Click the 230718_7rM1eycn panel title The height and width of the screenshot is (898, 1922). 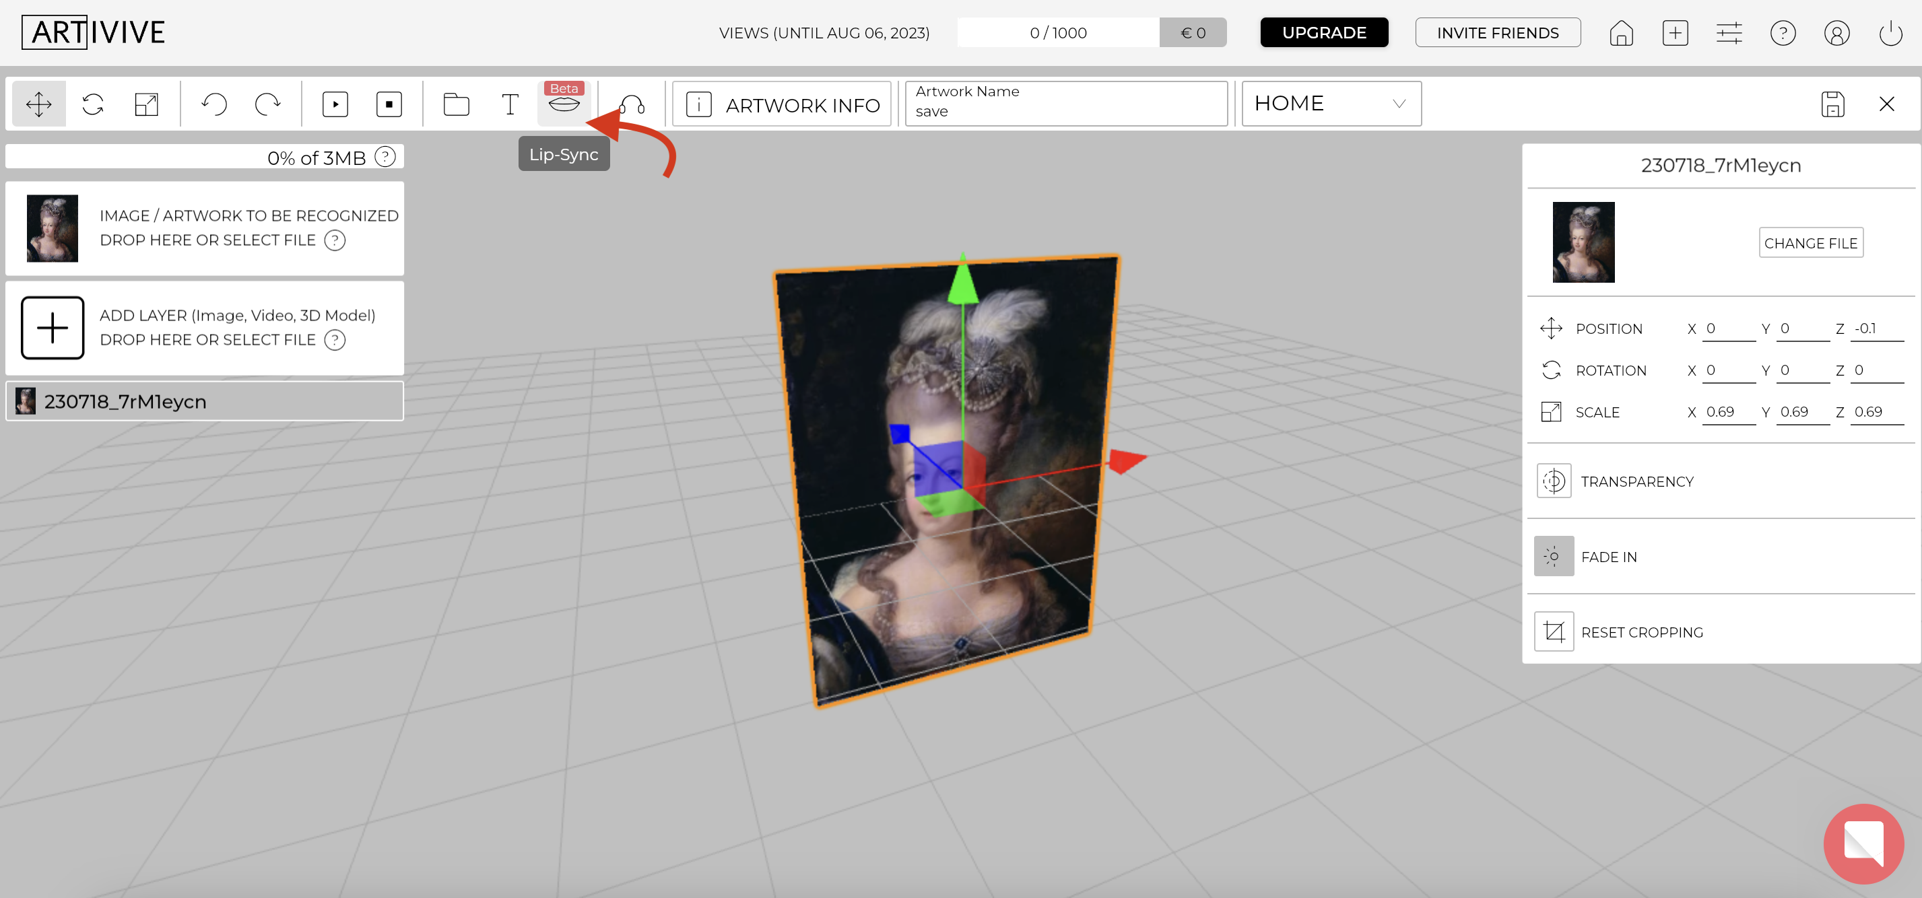(1721, 166)
